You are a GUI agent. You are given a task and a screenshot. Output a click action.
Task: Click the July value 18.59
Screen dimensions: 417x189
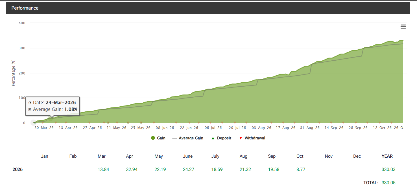pos(217,170)
